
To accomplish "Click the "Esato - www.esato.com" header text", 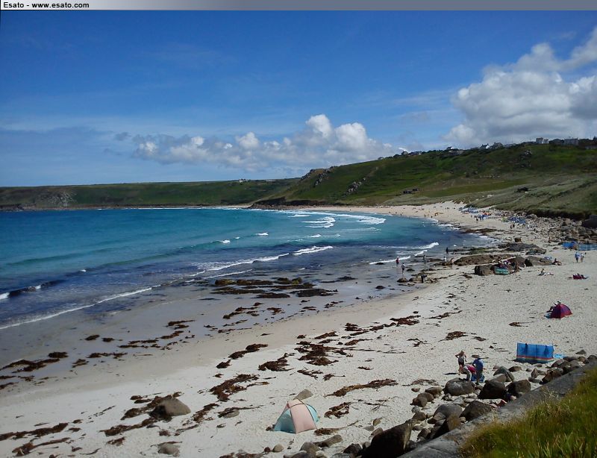I will pos(46,5).
